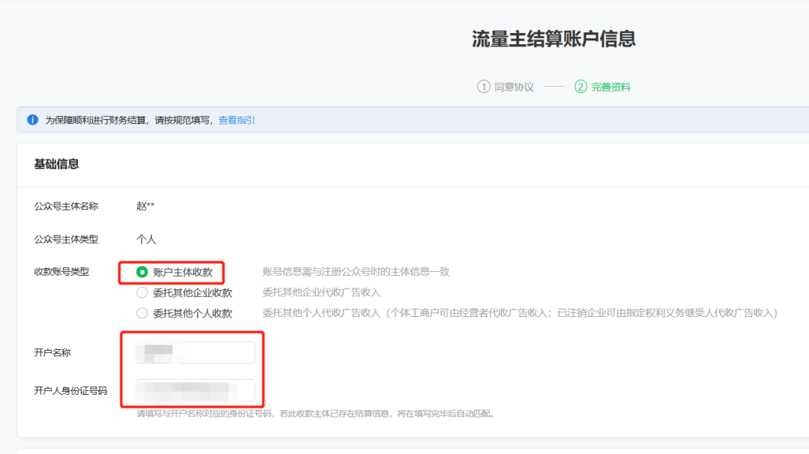Screen dimensions: 809x454
Task: Click the 个人 subject type value
Action: [146, 239]
